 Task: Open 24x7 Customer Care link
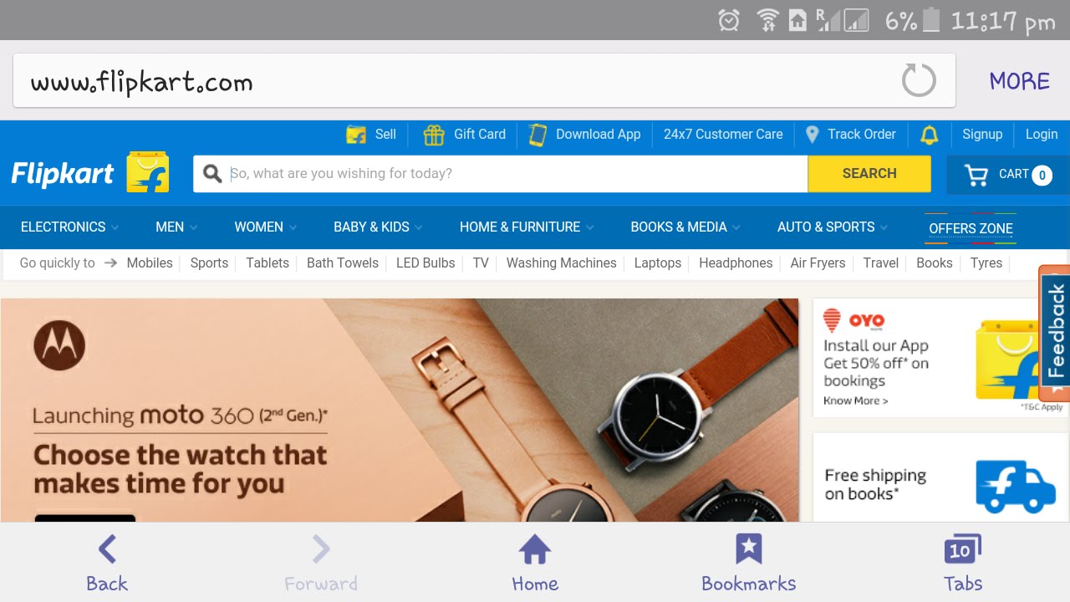[723, 134]
